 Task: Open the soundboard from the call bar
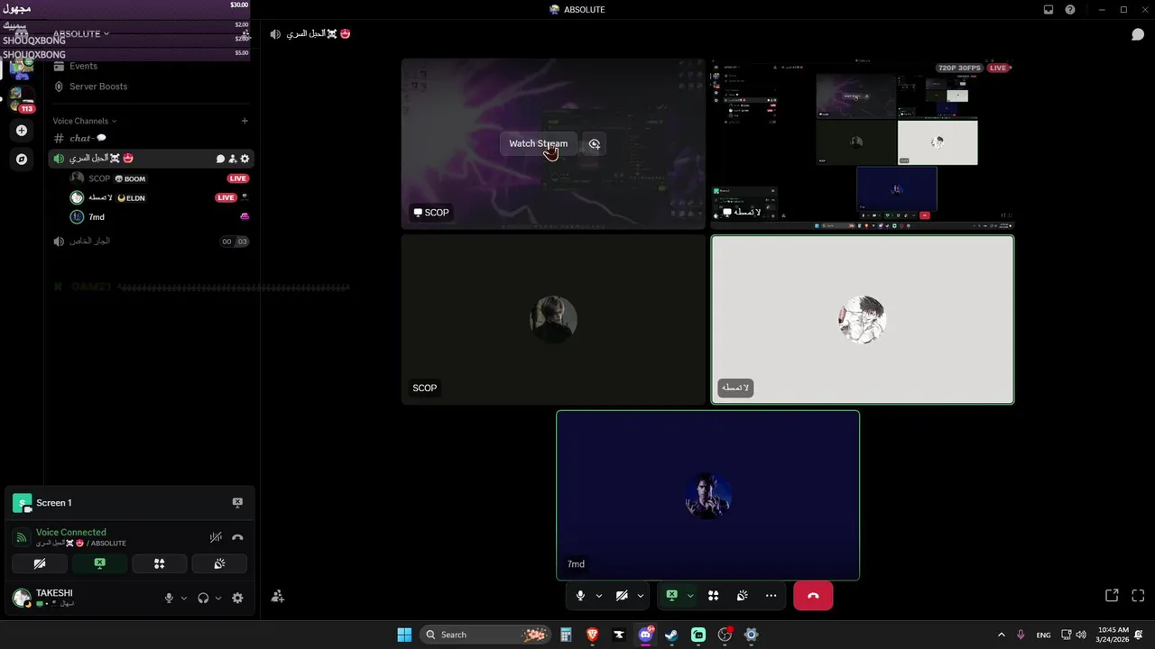[742, 596]
